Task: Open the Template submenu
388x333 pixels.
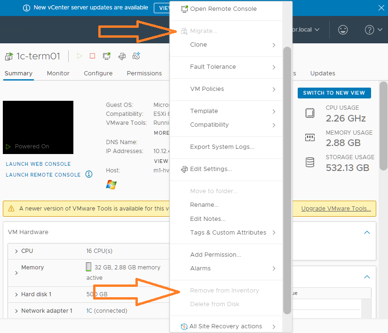Action: tap(226, 111)
